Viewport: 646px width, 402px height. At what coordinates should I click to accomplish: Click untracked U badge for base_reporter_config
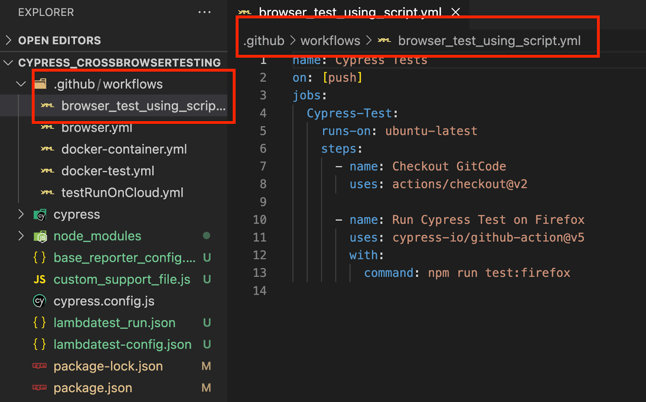pyautogui.click(x=207, y=258)
